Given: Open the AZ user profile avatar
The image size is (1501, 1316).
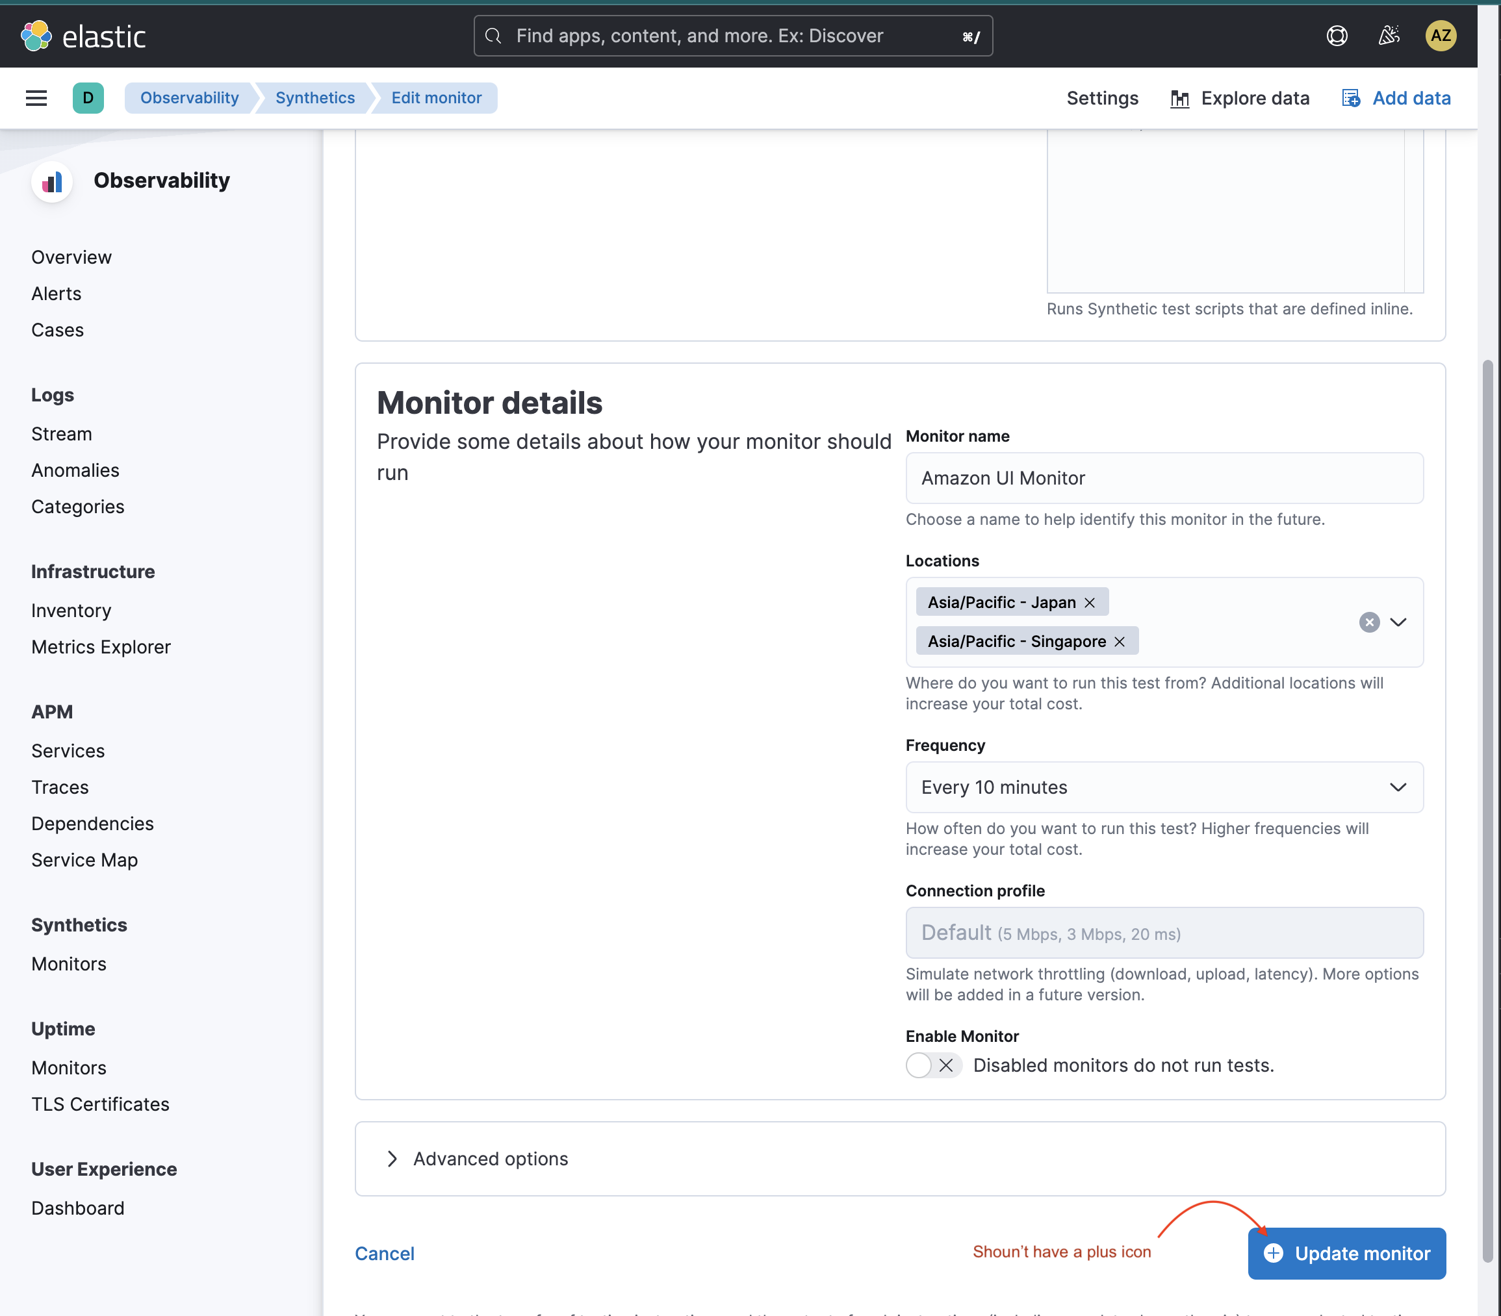Looking at the screenshot, I should point(1441,35).
